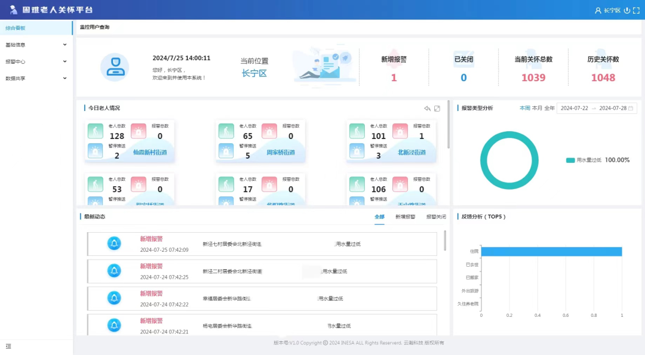645x355 pixels.
Task: Expand the 基础信息 sidebar menu
Action: click(36, 45)
